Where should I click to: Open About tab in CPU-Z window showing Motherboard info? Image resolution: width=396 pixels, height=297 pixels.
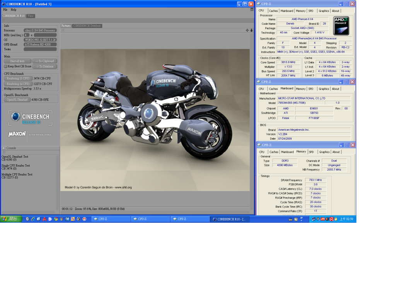pyautogui.click(x=336, y=89)
